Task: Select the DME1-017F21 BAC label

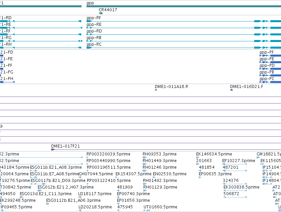Action: tap(65, 146)
